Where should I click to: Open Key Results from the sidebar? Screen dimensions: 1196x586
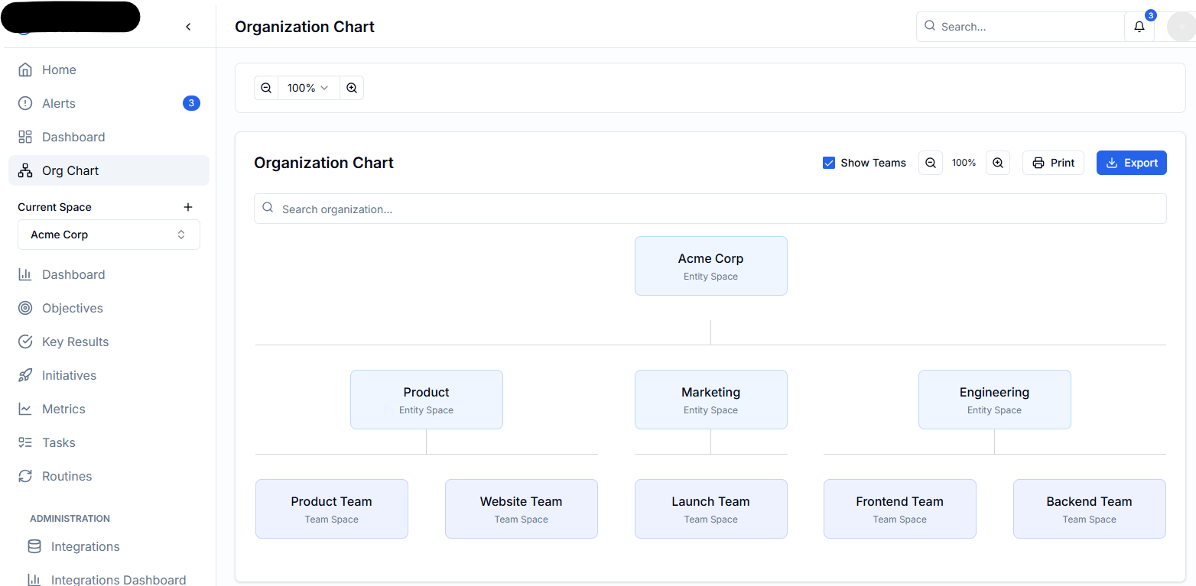click(x=75, y=342)
